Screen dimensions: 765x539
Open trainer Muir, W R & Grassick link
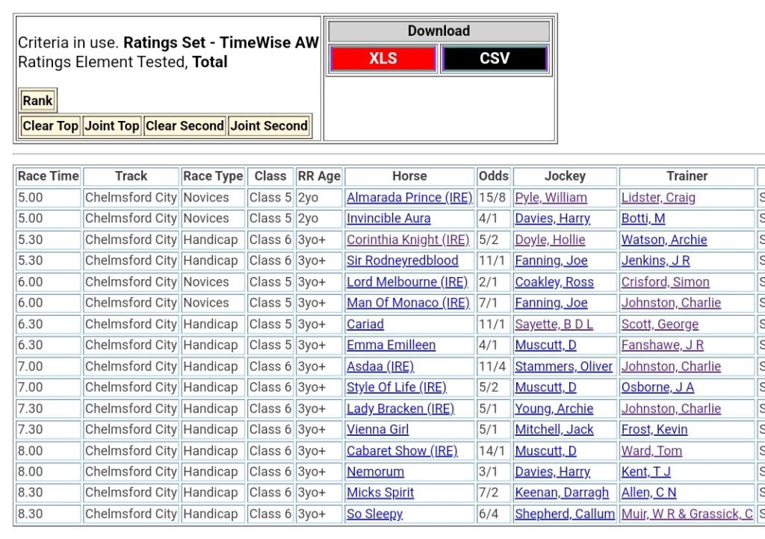(687, 514)
